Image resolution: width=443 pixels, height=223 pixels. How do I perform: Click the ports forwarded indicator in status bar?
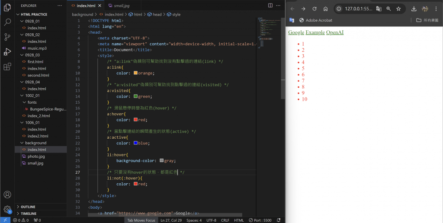[x=37, y=220]
